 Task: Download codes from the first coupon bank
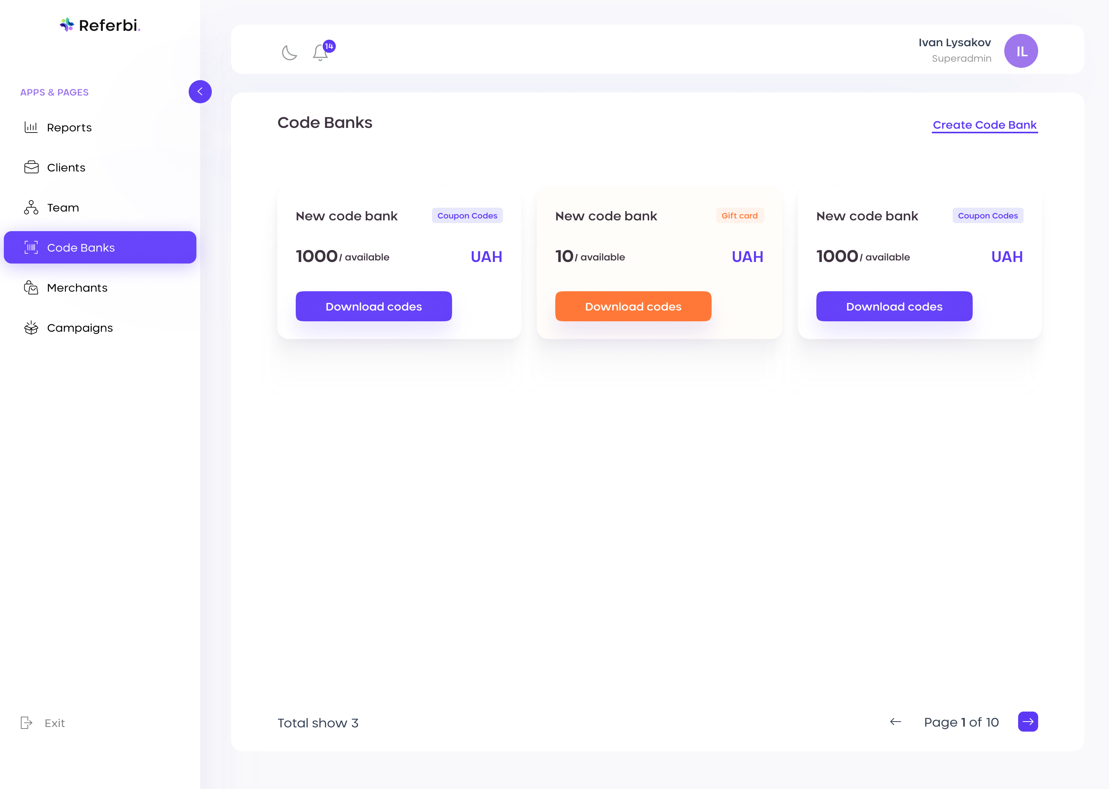[x=374, y=307]
